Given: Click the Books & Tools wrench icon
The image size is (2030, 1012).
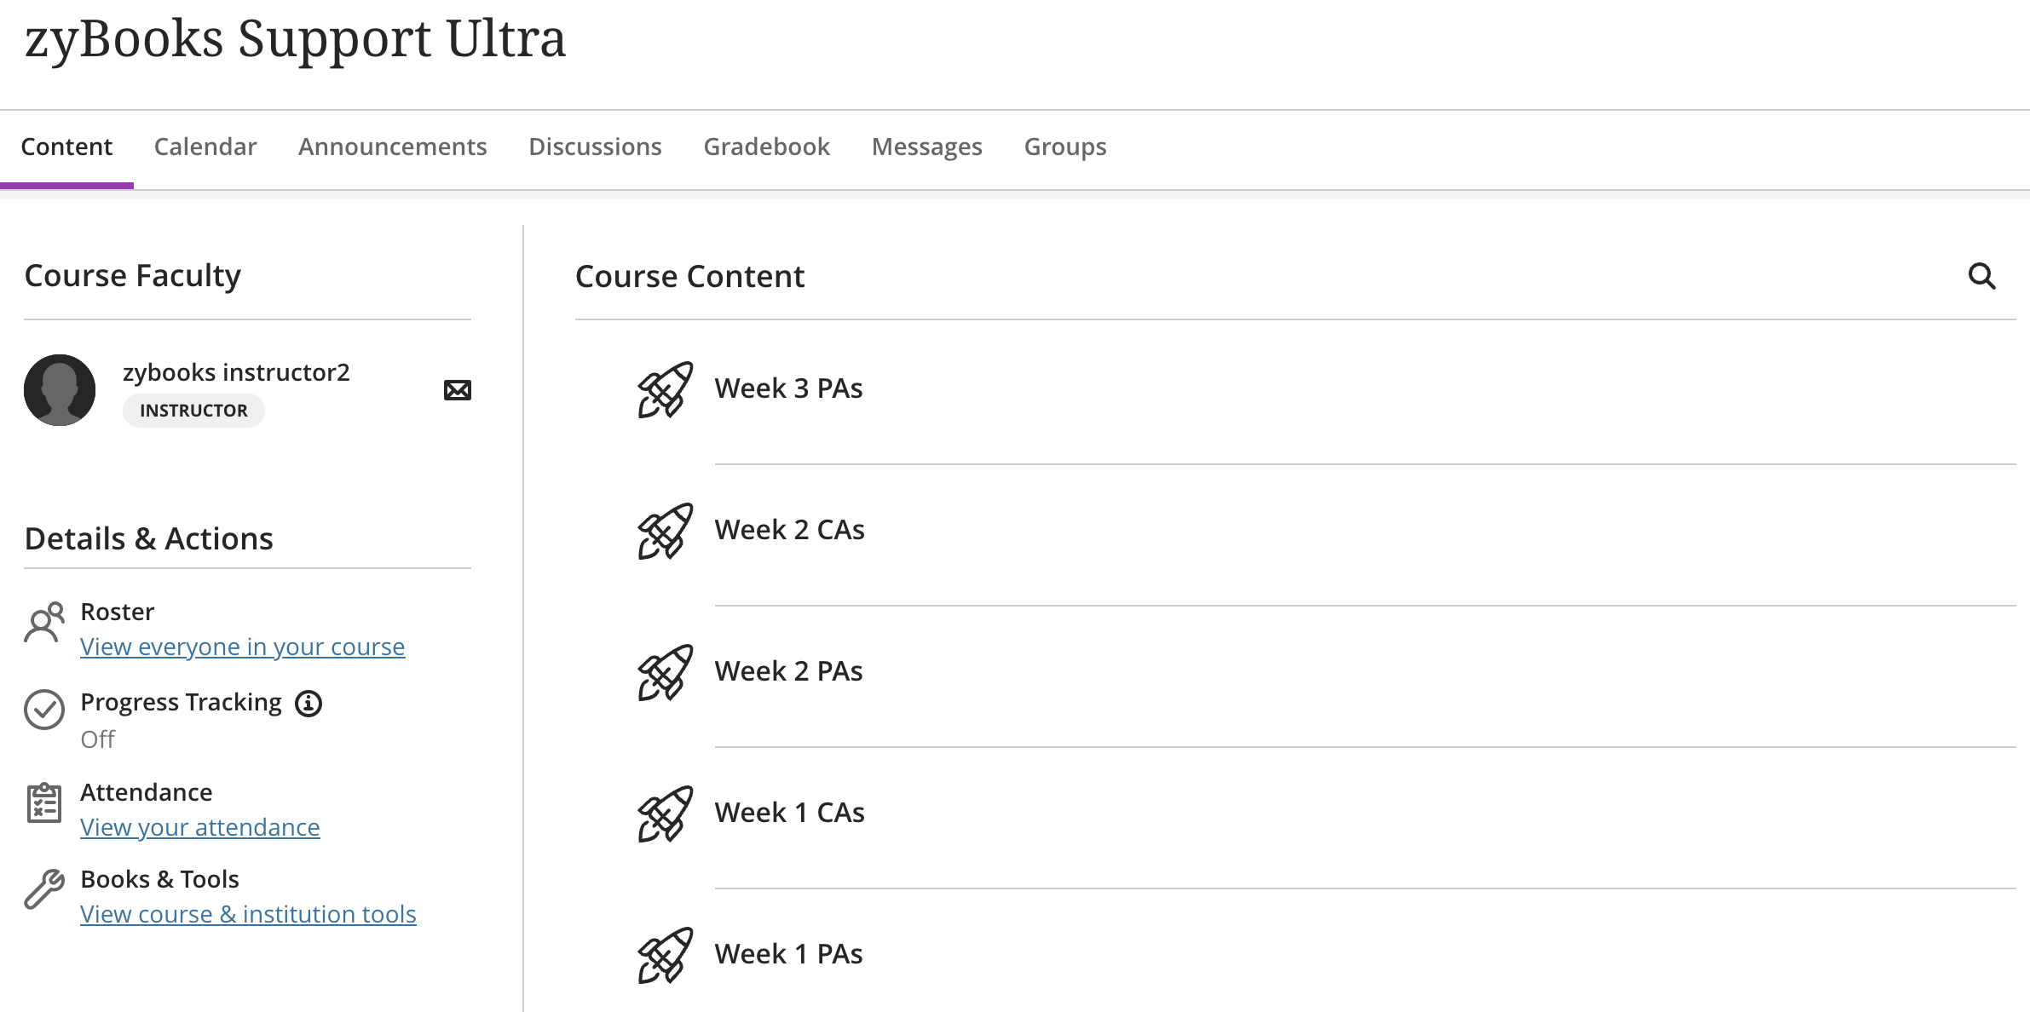Looking at the screenshot, I should (44, 889).
